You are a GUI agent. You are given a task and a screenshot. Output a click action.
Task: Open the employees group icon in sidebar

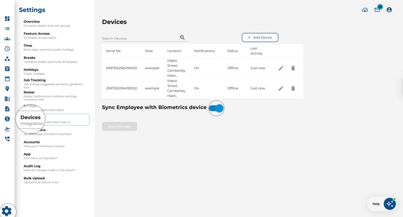[x=7, y=39]
